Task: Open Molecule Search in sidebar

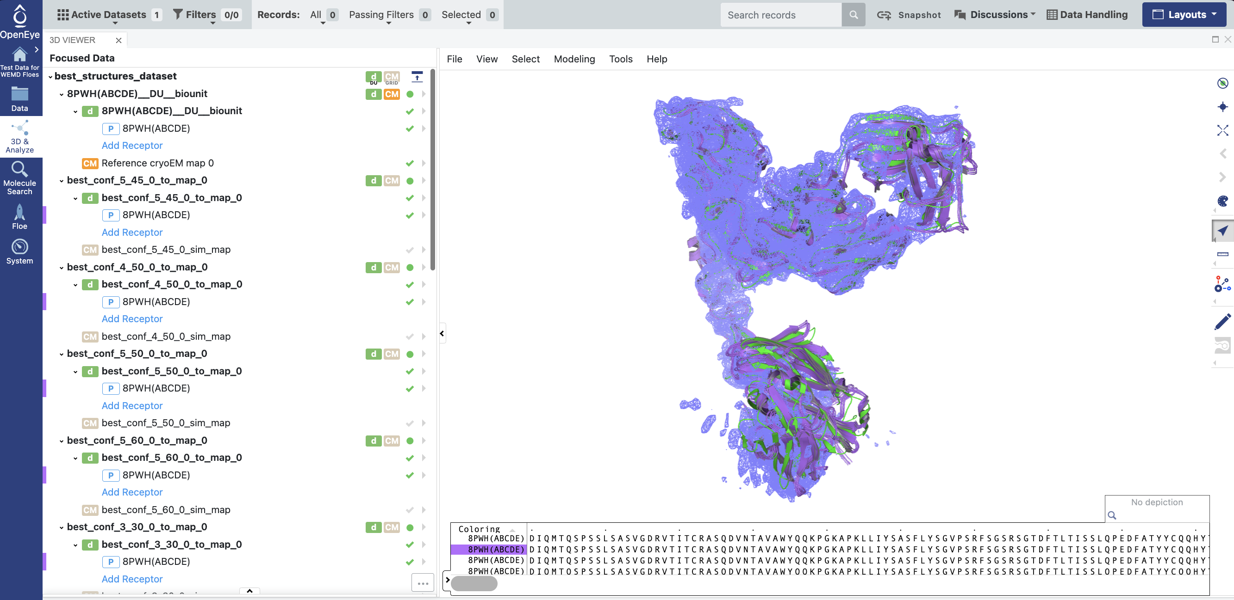Action: [19, 178]
